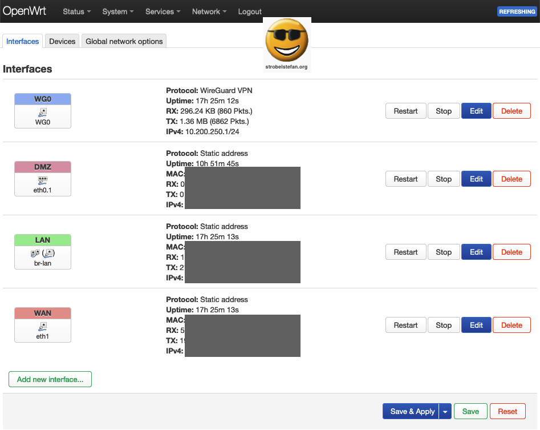Edit the LAN interface settings
Viewport: 540px width, 430px height.
click(476, 252)
